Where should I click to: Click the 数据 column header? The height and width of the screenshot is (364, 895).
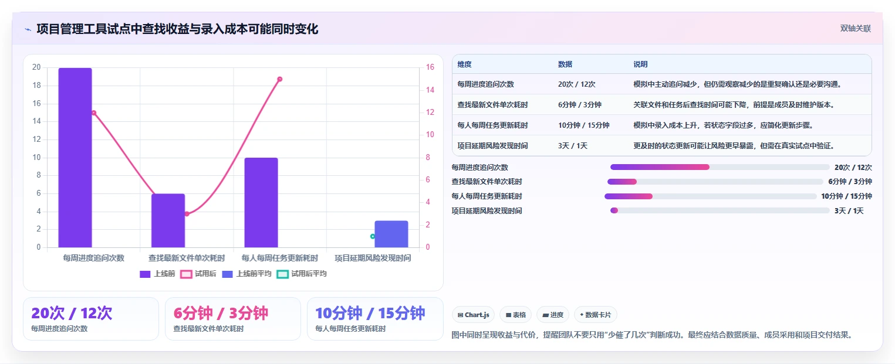coord(565,64)
